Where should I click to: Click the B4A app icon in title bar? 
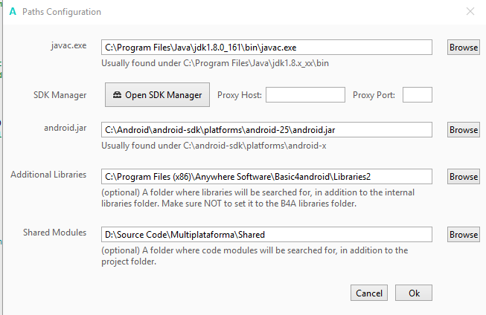coord(13,12)
